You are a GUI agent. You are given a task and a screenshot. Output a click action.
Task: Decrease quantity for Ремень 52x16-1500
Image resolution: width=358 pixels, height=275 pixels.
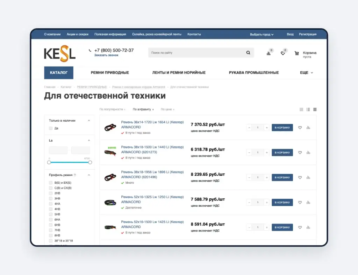(x=249, y=227)
